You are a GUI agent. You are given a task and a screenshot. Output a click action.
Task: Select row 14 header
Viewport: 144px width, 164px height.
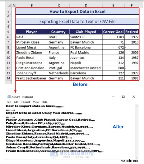point(8,78)
